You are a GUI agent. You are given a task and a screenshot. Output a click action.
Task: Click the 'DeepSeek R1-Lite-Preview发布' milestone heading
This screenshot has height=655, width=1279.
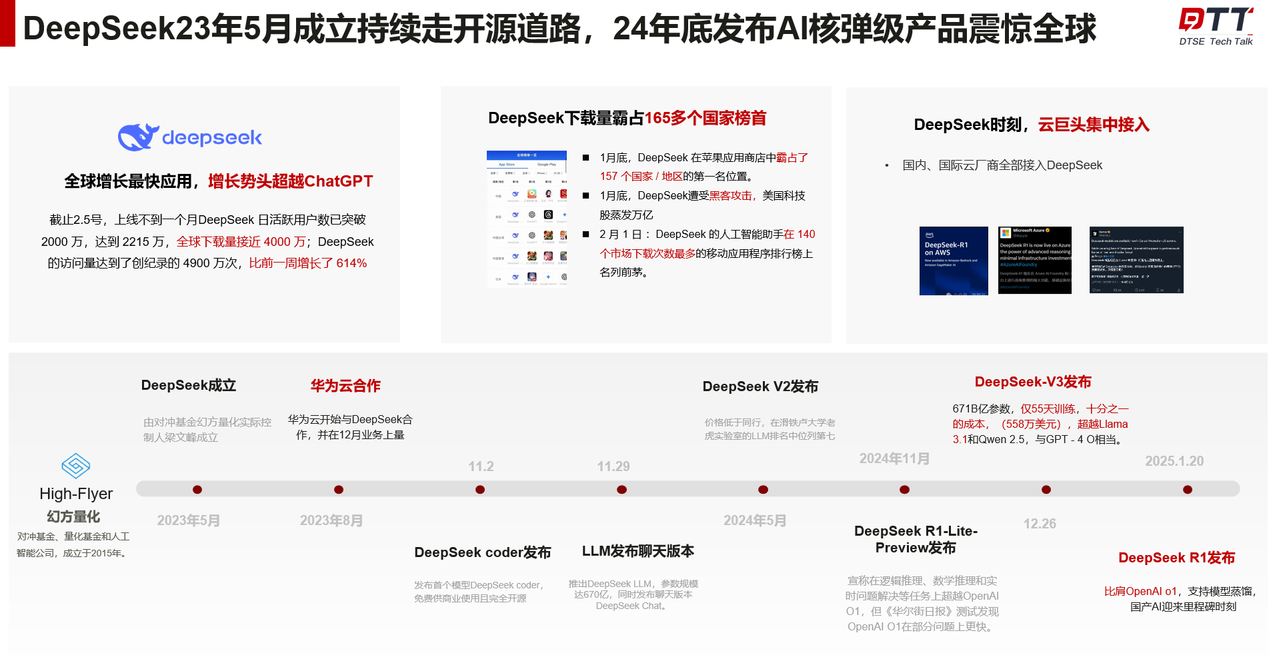pos(916,539)
